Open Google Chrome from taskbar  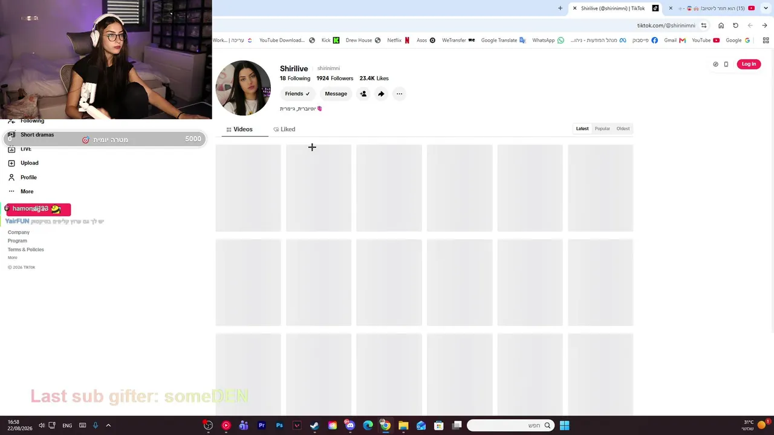[x=385, y=425]
